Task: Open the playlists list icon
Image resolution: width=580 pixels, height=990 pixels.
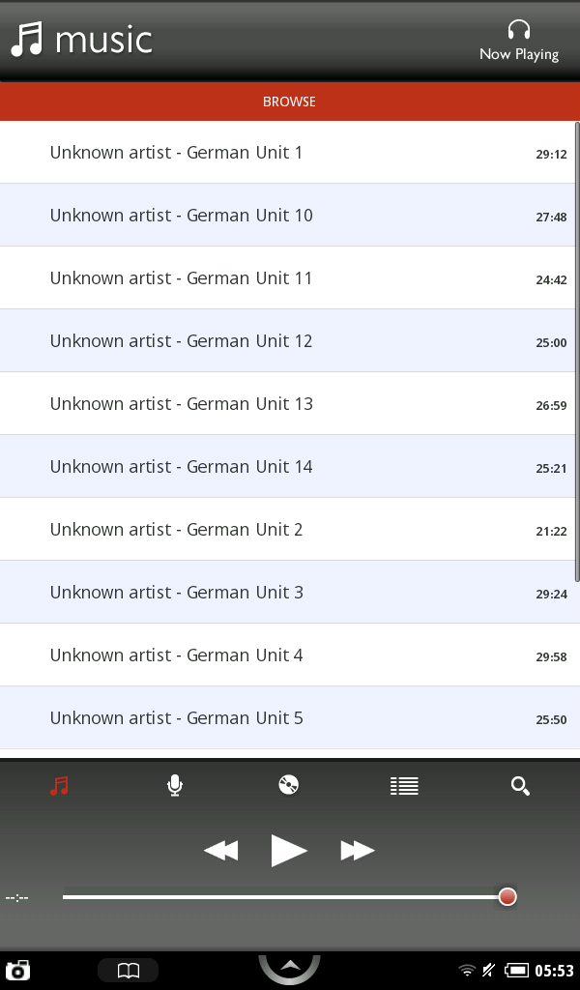Action: [404, 786]
